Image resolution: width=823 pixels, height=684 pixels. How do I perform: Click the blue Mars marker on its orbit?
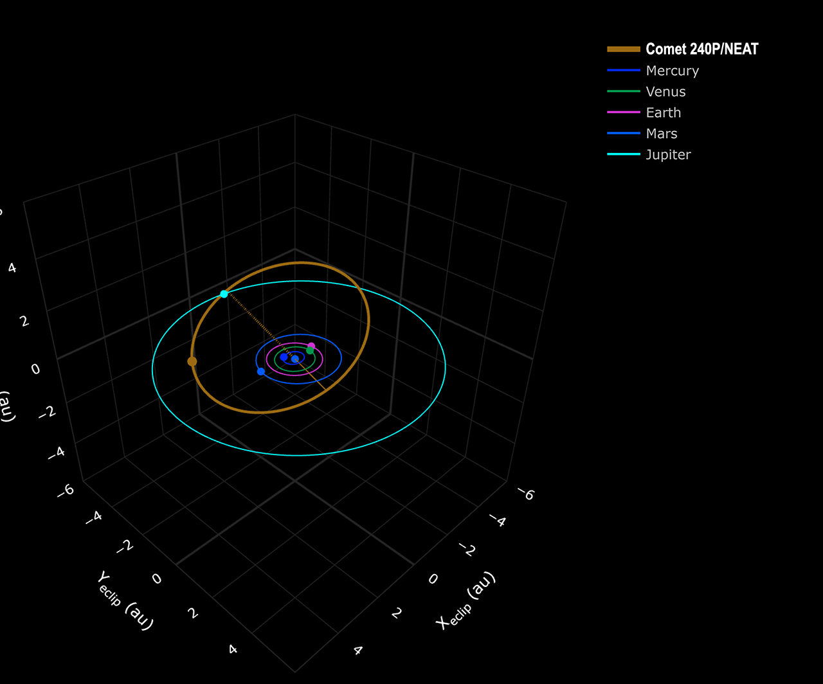point(260,372)
